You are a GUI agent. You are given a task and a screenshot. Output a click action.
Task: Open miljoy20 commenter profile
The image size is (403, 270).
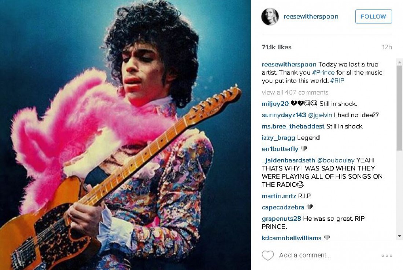pos(275,104)
